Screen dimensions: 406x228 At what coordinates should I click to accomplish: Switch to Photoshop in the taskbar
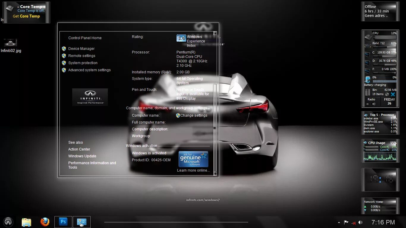pos(63,222)
